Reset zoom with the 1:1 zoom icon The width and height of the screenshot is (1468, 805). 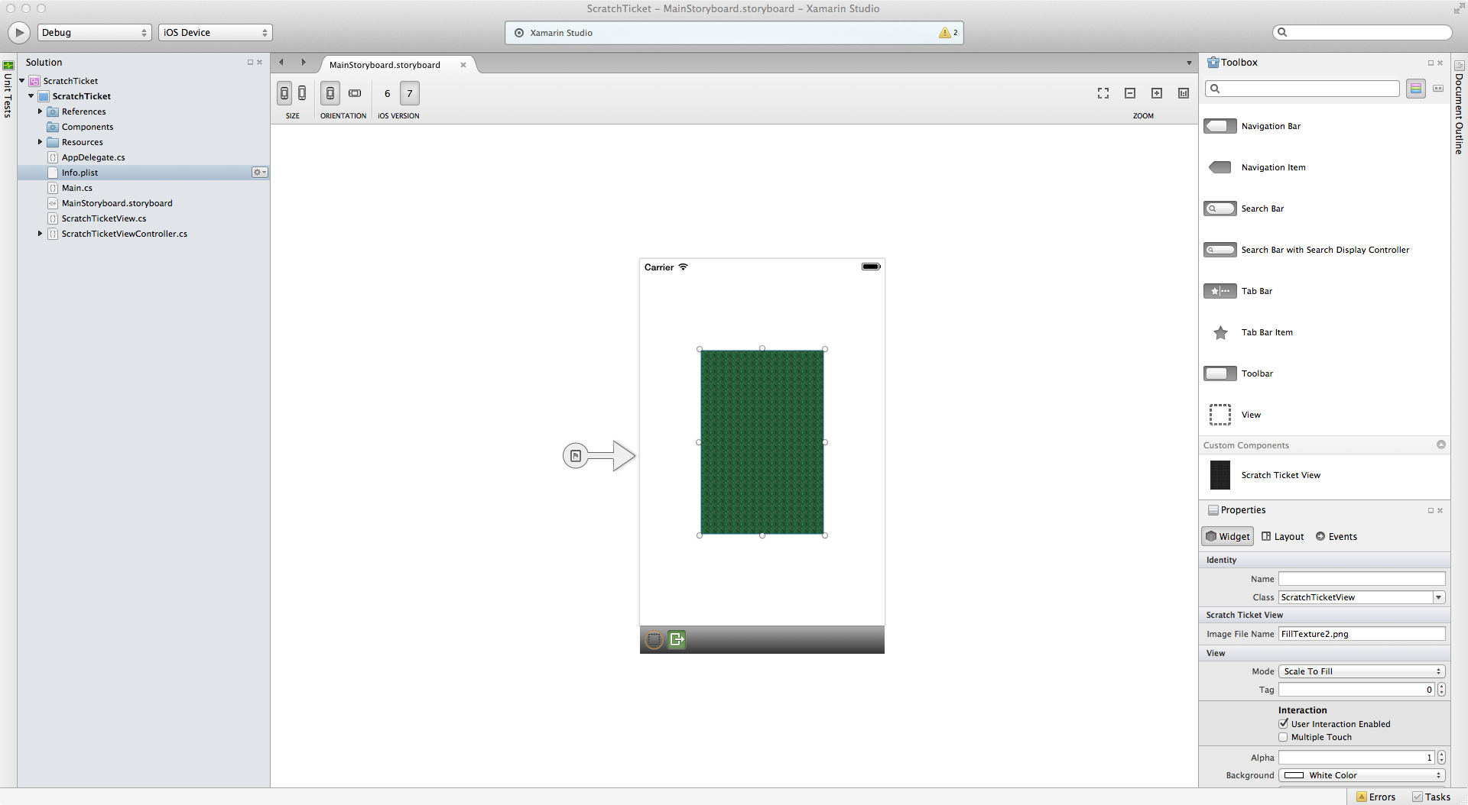[1183, 93]
